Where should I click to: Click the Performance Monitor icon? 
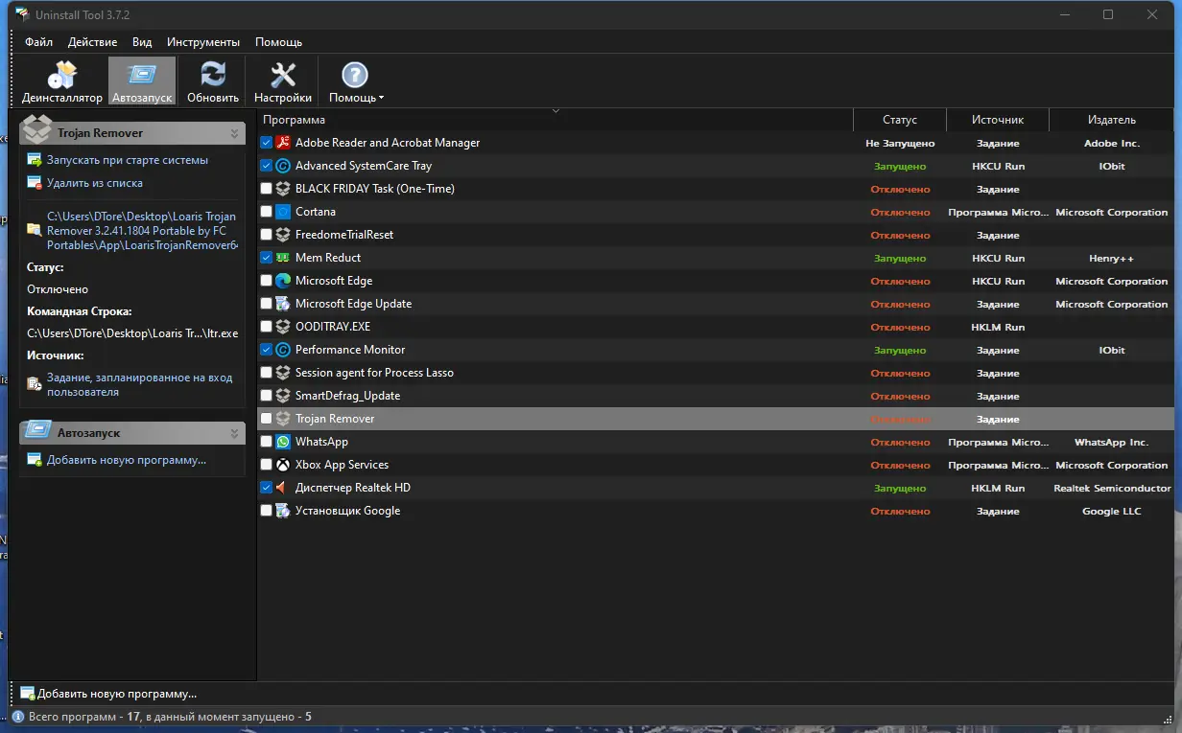(283, 350)
